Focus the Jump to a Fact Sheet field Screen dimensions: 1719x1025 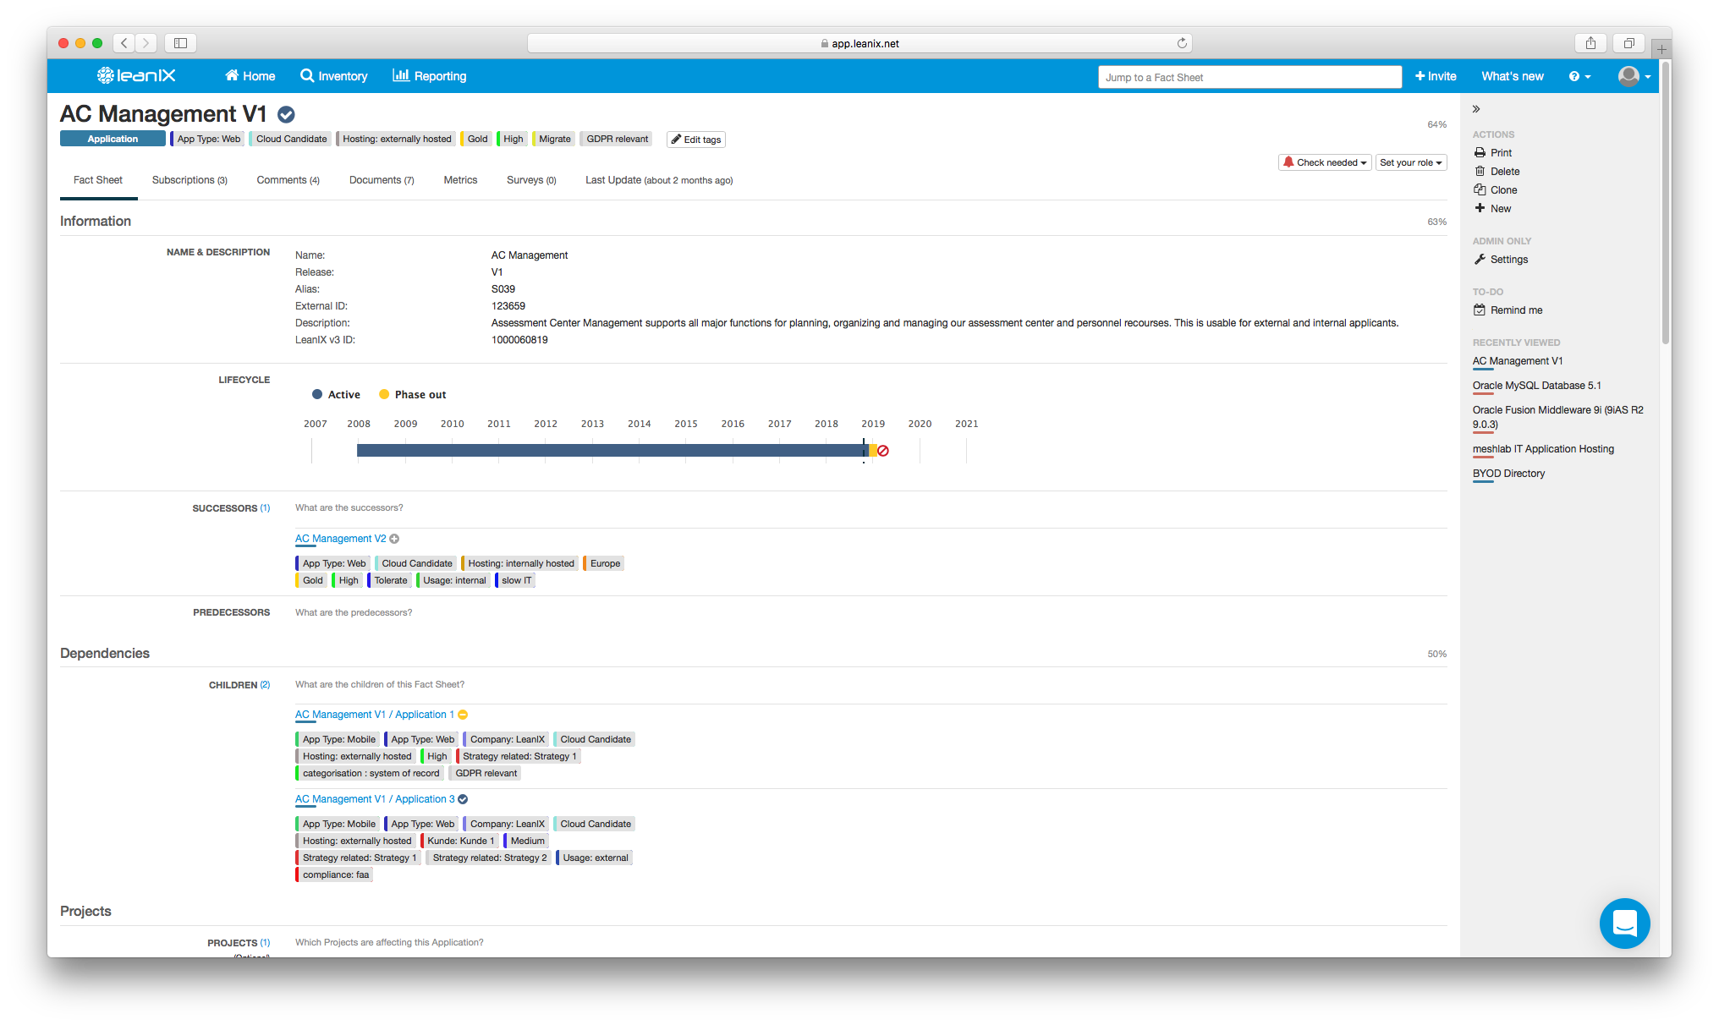coord(1249,77)
